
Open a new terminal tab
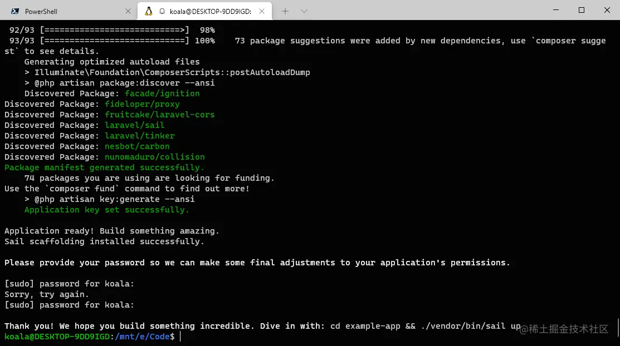(x=285, y=12)
